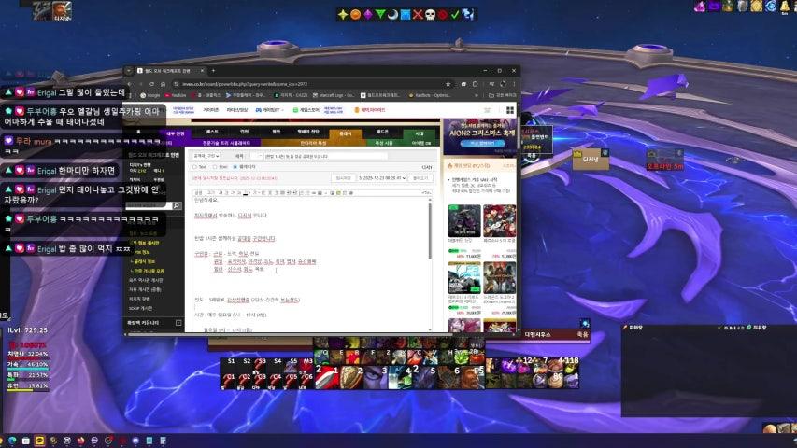
Task: Click the purple crystal buff icon top right
Action: 700,7
